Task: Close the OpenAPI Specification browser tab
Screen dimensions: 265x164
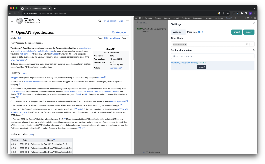Action: [x=49, y=8]
